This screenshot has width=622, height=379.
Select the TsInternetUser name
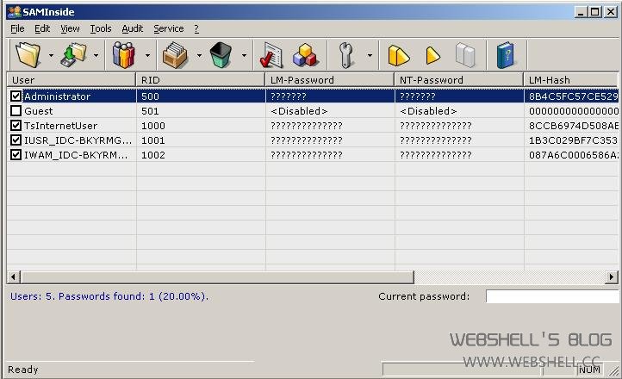pos(60,126)
